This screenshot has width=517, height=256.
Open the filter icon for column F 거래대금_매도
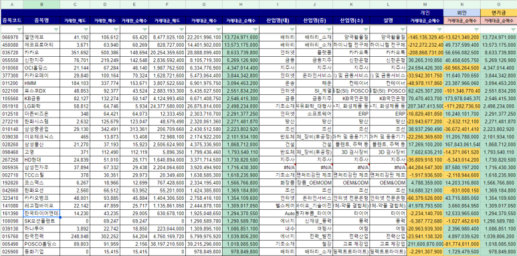tap(181, 29)
